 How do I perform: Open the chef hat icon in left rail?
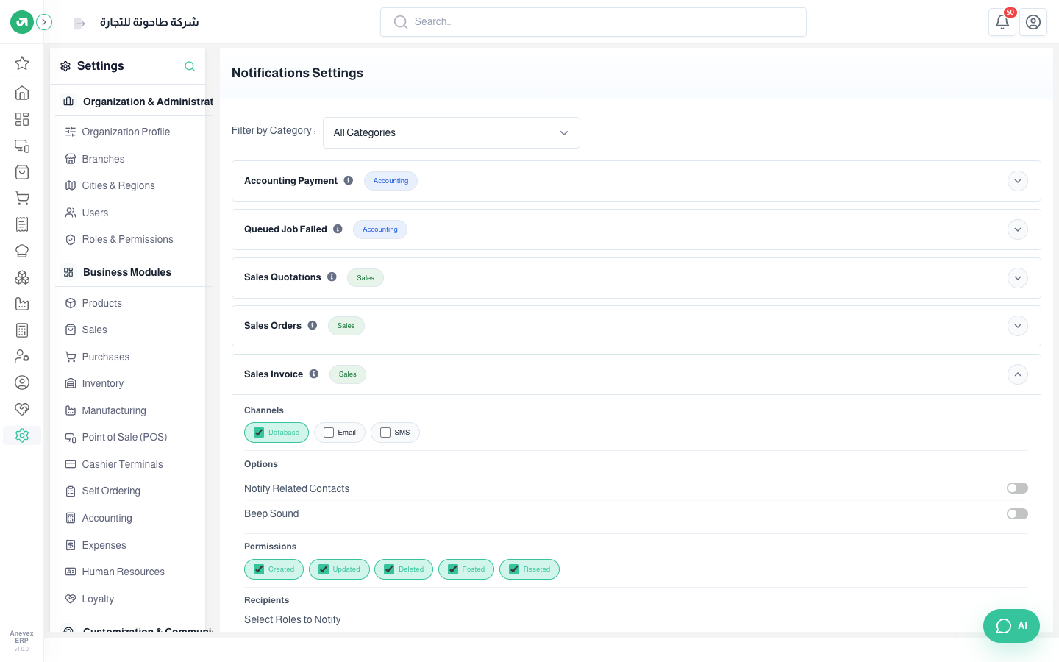pos(22,251)
